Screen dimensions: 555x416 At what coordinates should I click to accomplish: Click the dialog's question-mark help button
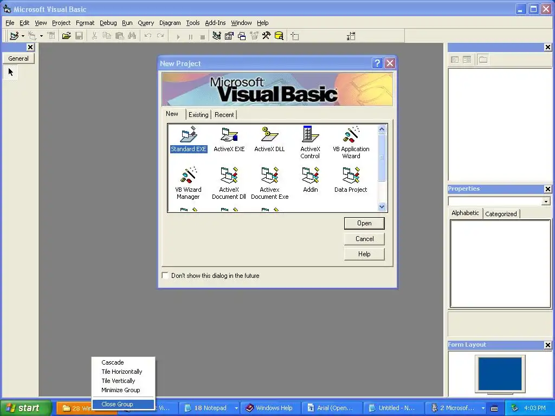tap(377, 63)
